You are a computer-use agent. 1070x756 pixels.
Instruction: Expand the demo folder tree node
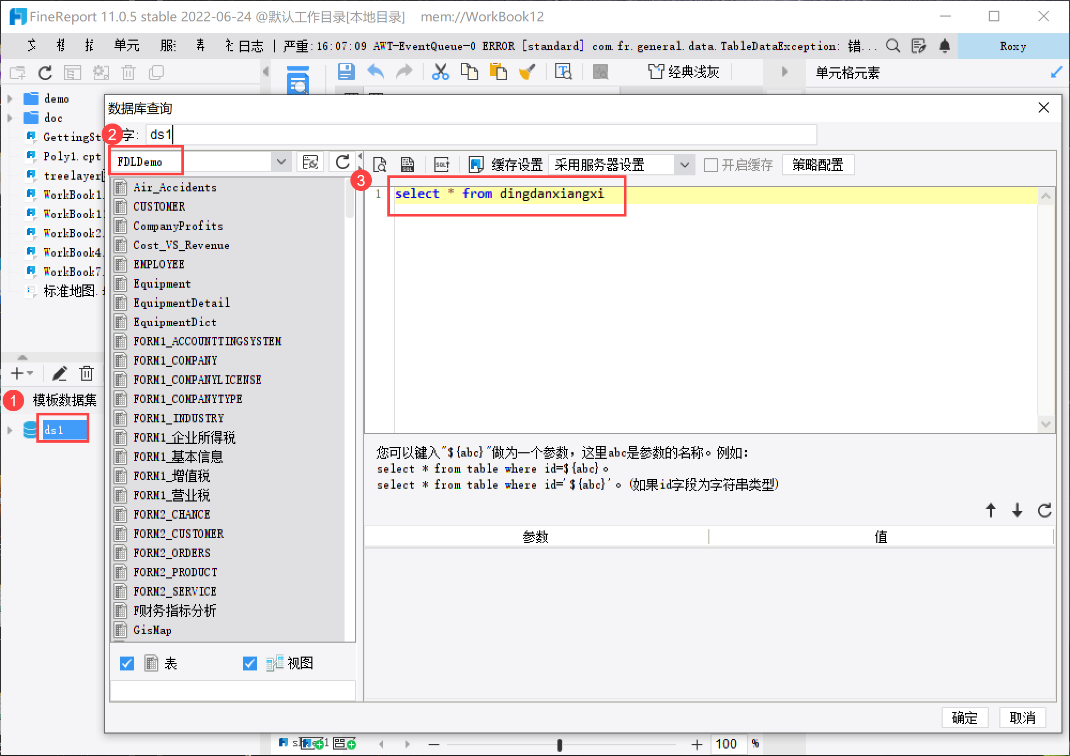[x=10, y=99]
